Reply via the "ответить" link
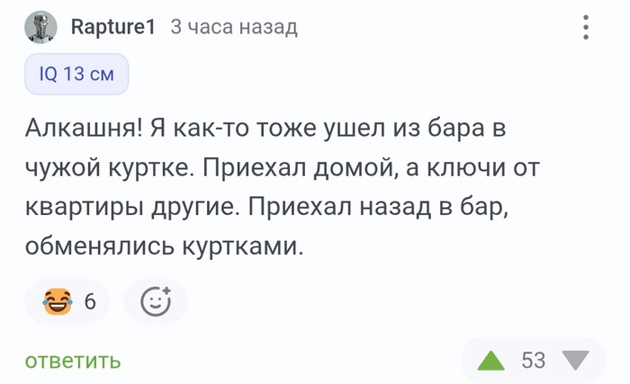 [73, 361]
